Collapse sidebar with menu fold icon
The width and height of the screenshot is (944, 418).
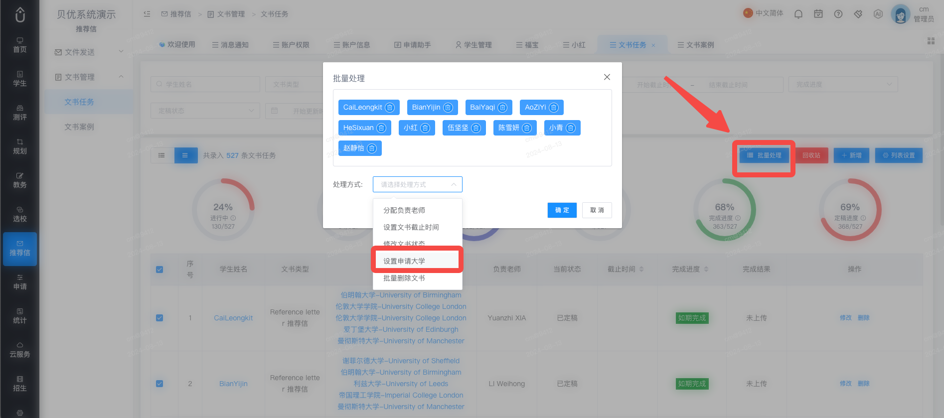tap(147, 14)
